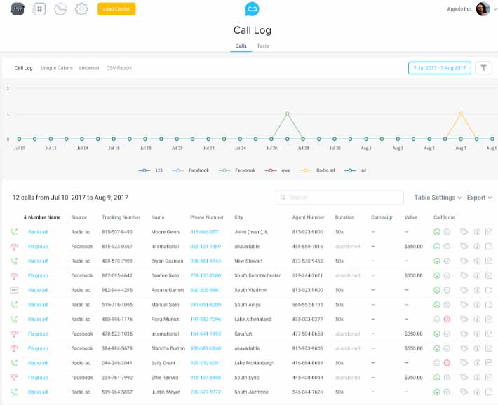The width and height of the screenshot is (498, 405).
Task: Open the 7 Jul 2017 - 7 Aug 2017 date range picker
Action: pos(440,68)
